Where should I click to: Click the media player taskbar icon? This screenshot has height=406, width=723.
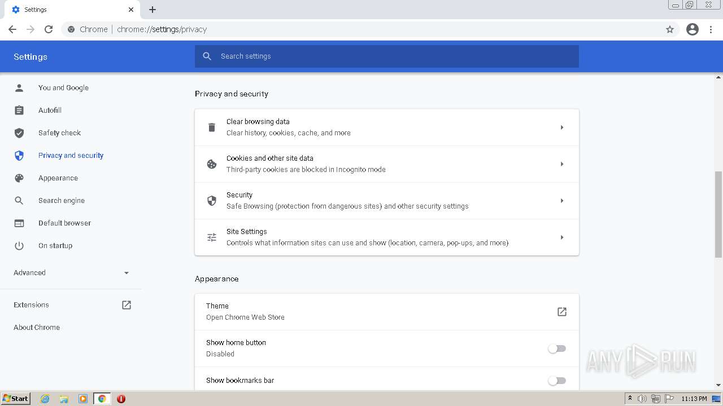click(x=83, y=399)
